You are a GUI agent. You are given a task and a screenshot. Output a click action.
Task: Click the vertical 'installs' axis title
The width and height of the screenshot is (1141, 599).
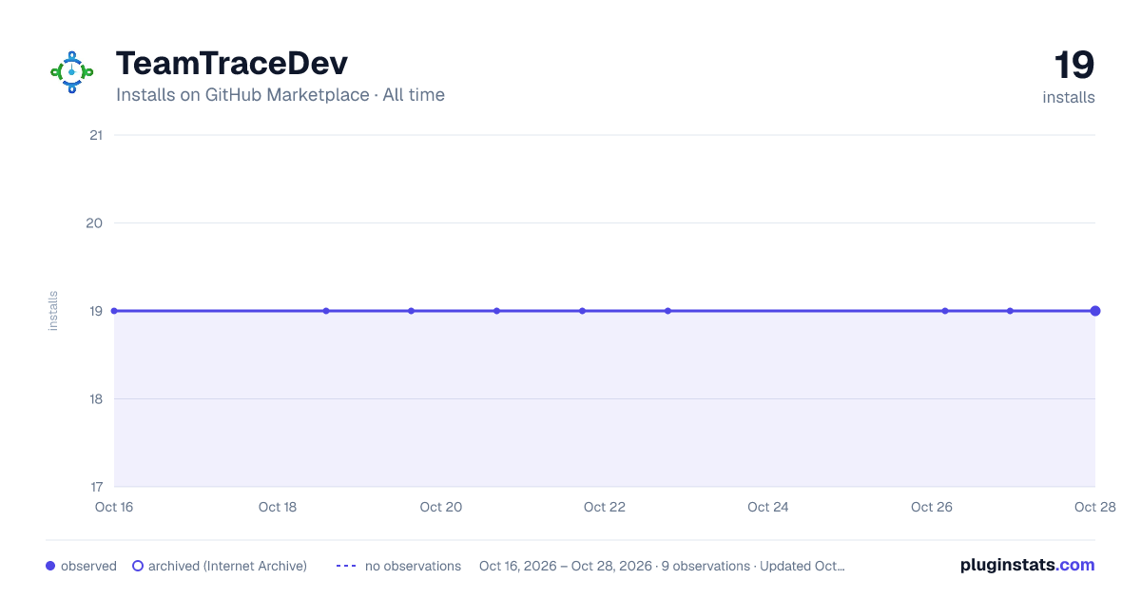53,311
